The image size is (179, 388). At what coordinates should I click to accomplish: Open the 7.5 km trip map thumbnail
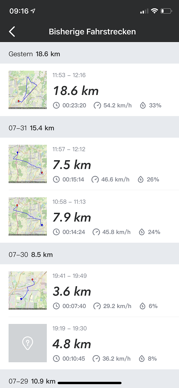(x=28, y=164)
